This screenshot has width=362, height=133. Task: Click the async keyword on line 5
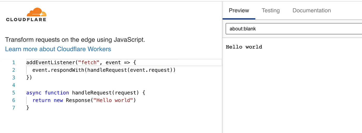(34, 93)
